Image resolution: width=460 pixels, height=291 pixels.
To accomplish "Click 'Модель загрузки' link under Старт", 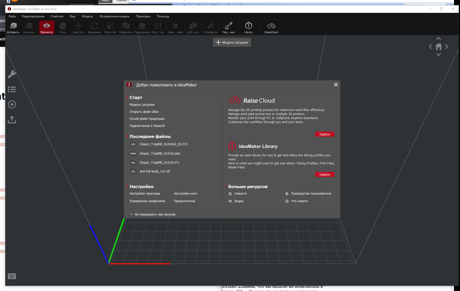I will pos(142,105).
